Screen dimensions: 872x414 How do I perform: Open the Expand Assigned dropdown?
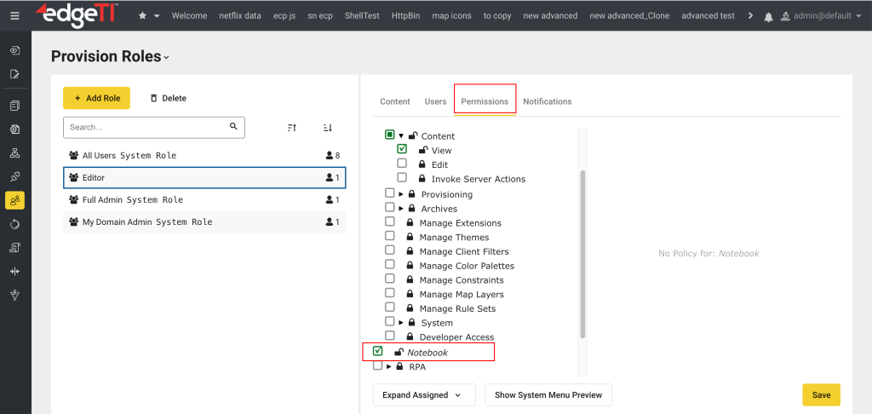pos(423,395)
